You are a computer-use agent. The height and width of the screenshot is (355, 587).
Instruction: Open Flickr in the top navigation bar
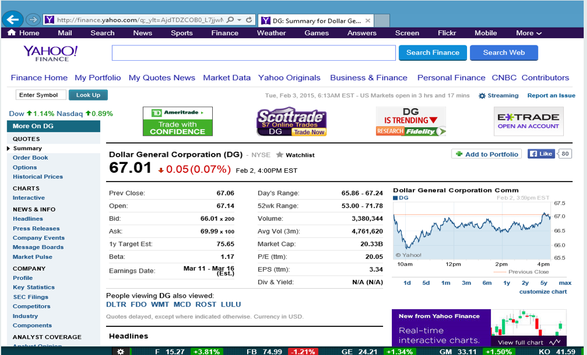coord(447,33)
